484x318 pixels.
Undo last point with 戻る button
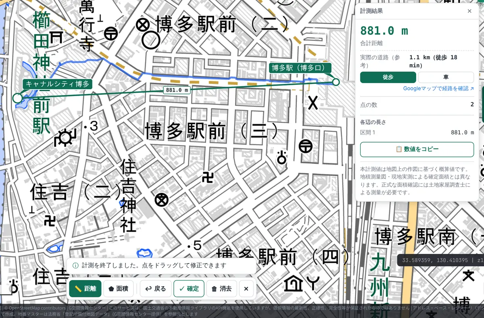tap(156, 289)
